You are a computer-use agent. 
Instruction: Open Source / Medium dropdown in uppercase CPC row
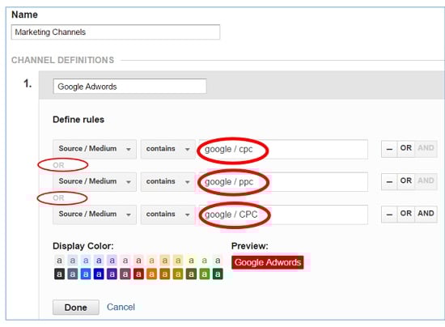[95, 214]
